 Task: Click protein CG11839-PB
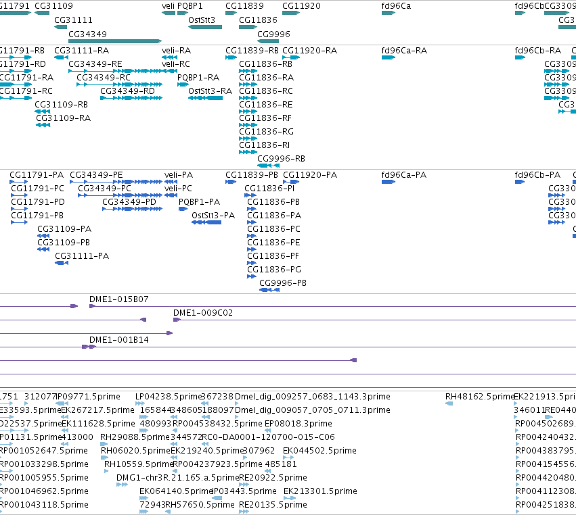pyautogui.click(x=252, y=174)
